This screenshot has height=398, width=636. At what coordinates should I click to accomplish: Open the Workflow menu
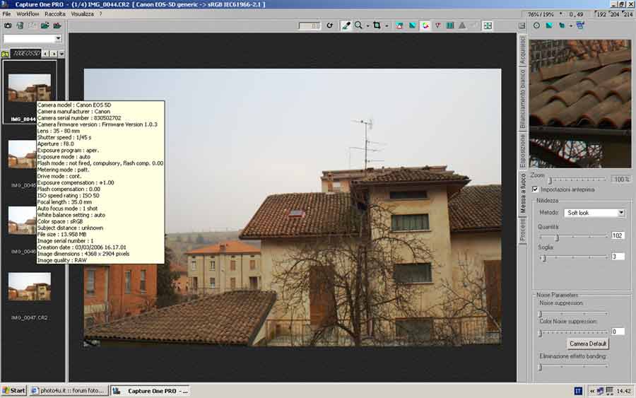28,14
